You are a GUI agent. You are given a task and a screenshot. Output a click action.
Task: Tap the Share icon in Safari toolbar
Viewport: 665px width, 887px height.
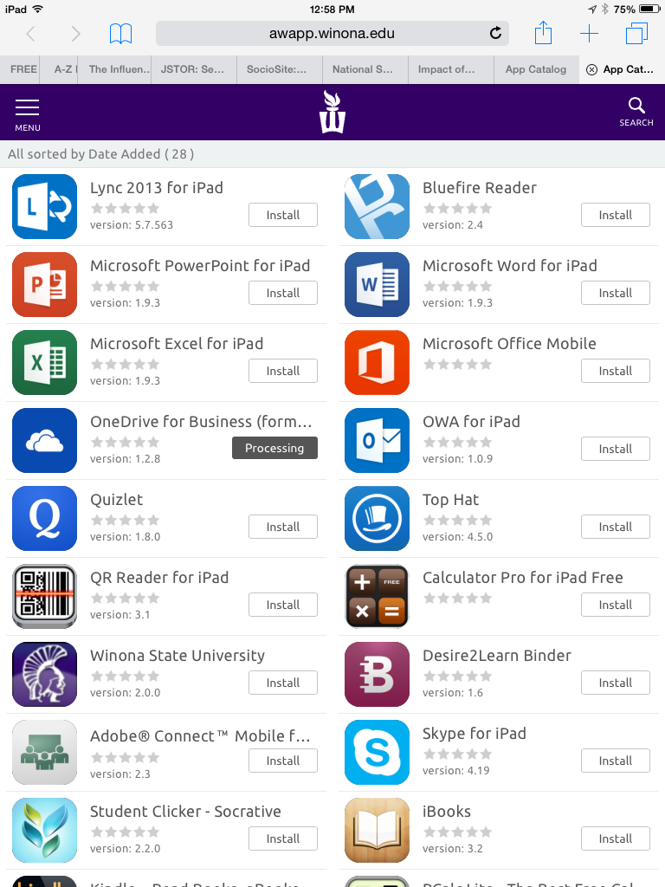(x=543, y=34)
